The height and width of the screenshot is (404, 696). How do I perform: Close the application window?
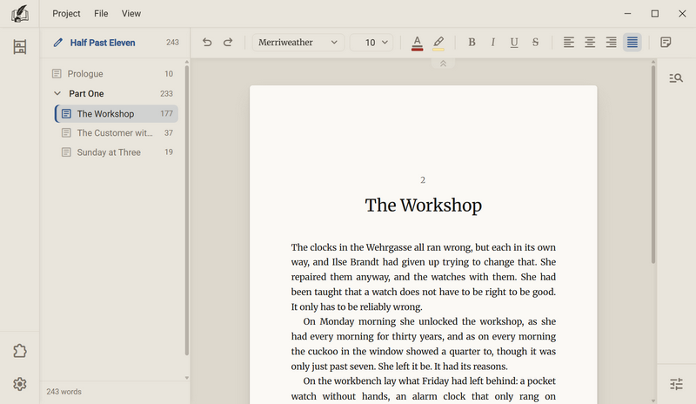click(x=682, y=14)
